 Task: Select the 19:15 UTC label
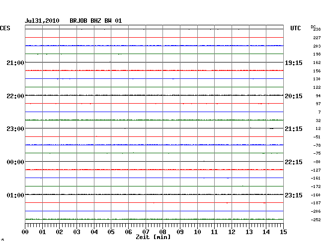pyautogui.click(x=294, y=63)
